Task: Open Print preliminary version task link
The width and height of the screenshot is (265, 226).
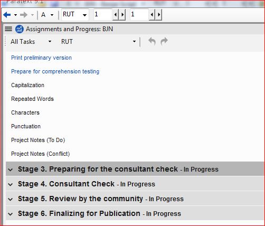Action: click(41, 58)
